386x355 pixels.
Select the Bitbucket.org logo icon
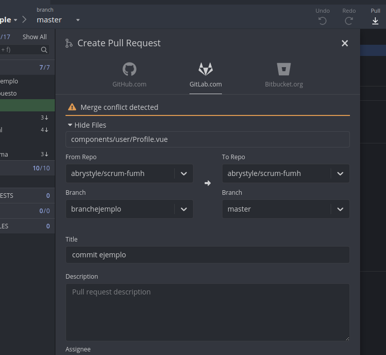click(x=284, y=69)
